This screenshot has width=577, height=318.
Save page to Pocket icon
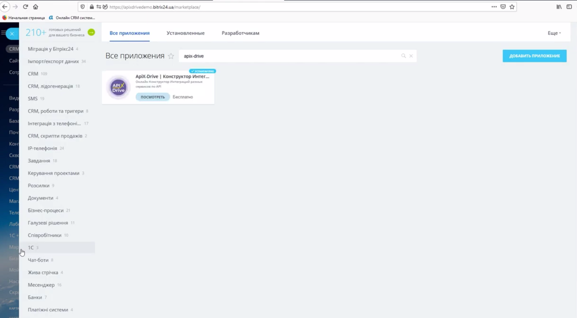pyautogui.click(x=503, y=7)
